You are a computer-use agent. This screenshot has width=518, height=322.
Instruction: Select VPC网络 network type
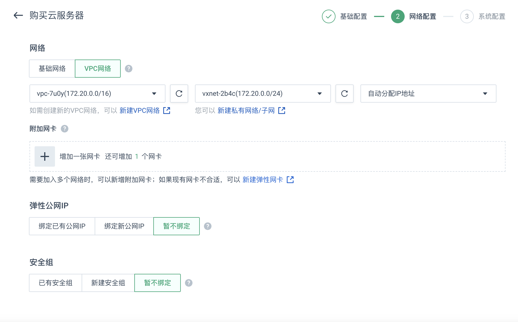98,69
